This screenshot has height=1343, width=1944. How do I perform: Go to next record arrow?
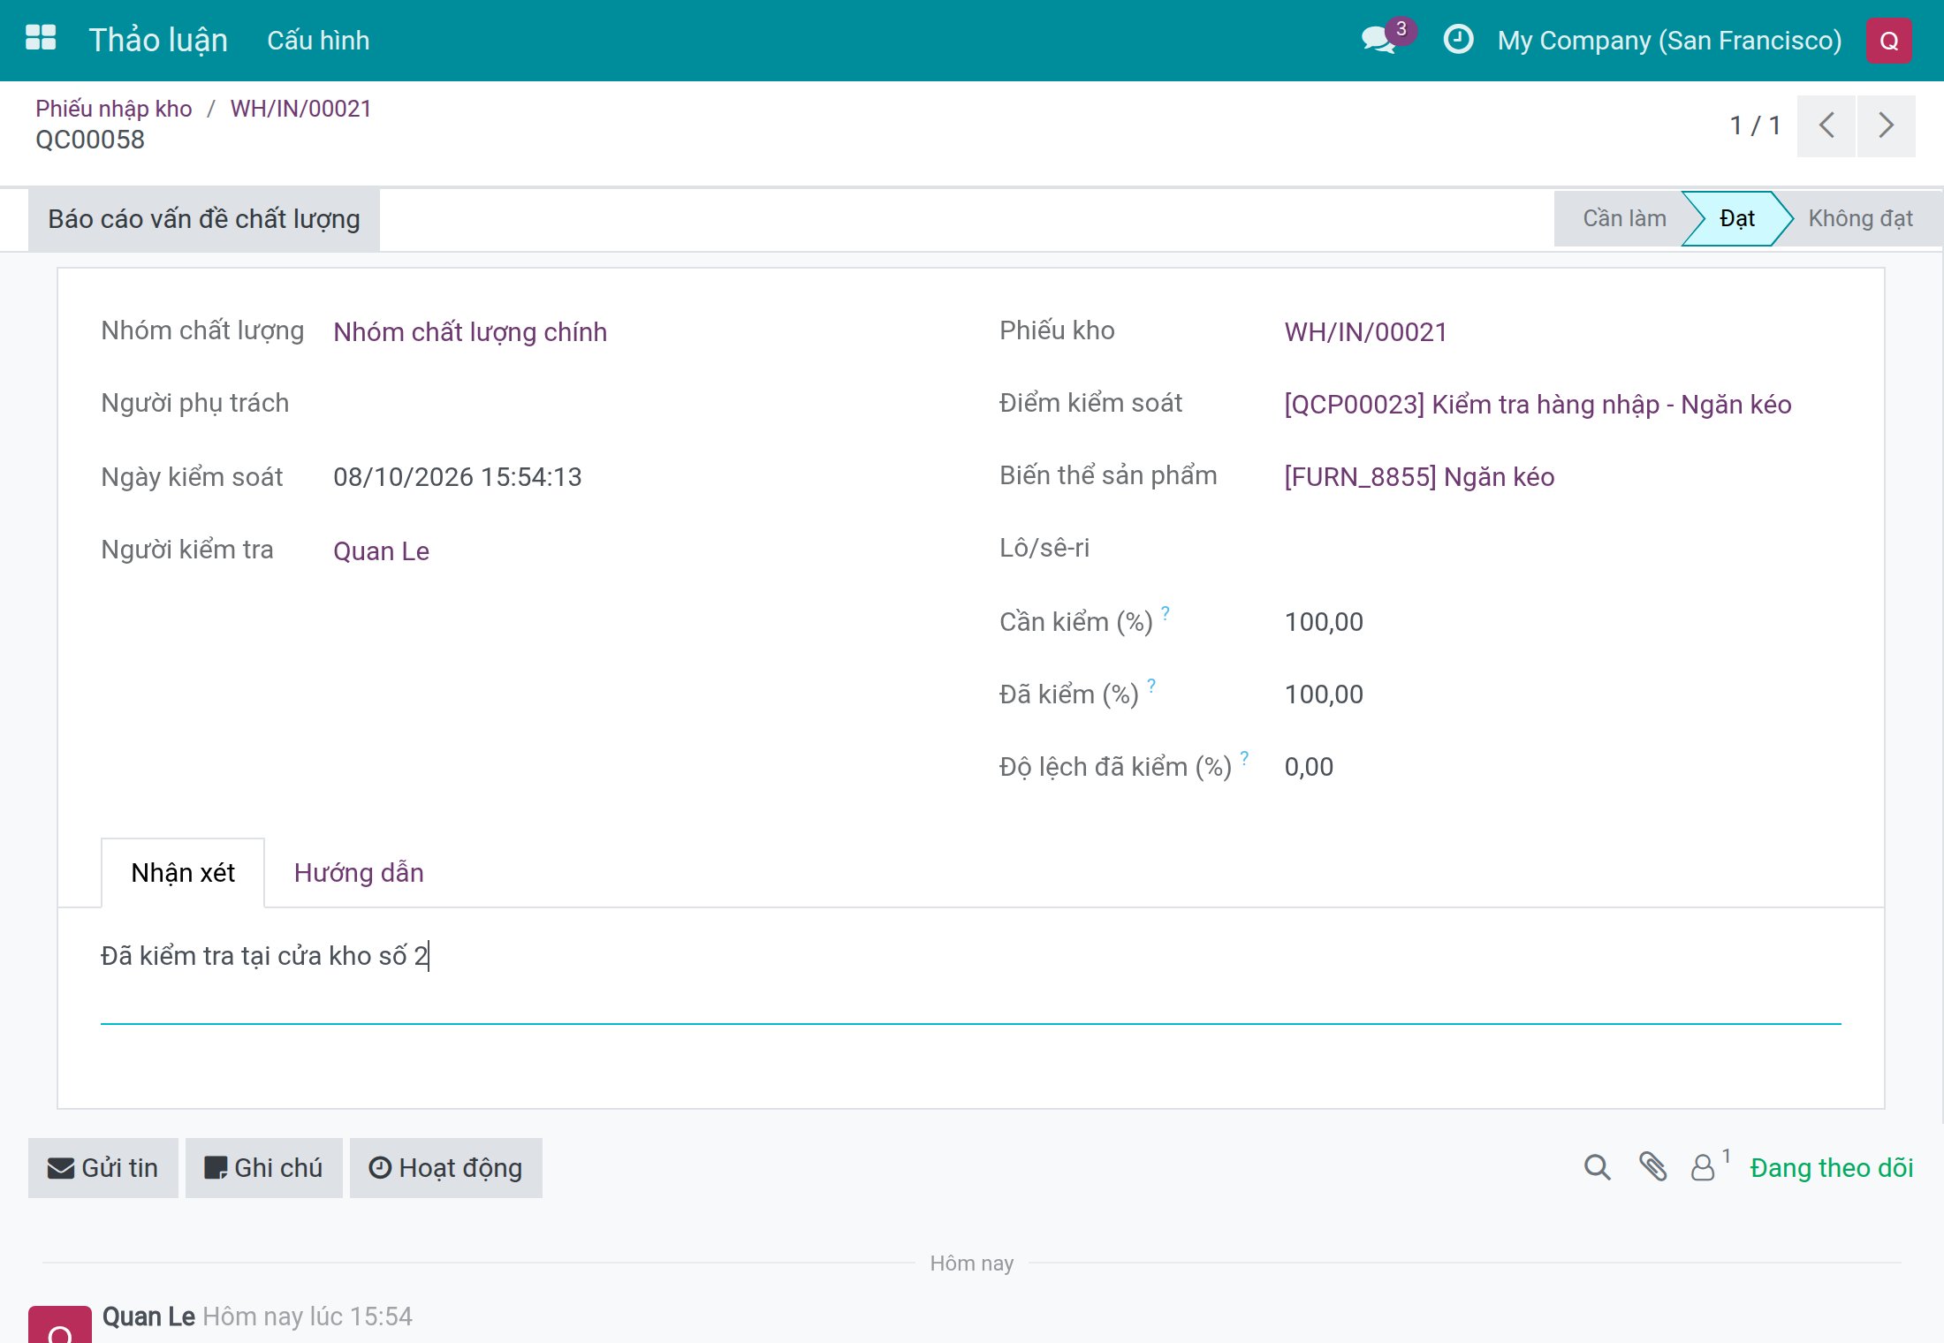click(x=1886, y=126)
